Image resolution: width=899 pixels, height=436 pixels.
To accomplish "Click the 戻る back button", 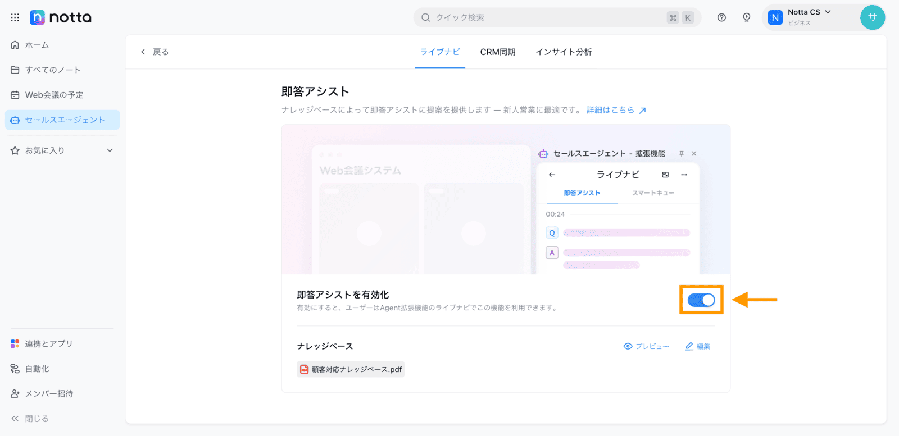I will 155,52.
